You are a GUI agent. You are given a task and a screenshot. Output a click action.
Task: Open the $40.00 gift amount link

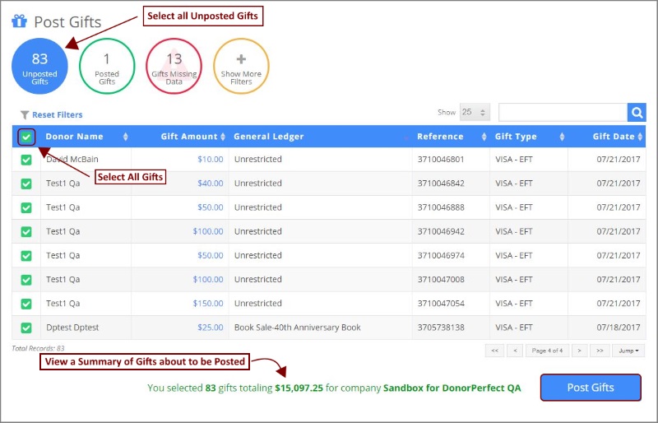click(x=211, y=184)
